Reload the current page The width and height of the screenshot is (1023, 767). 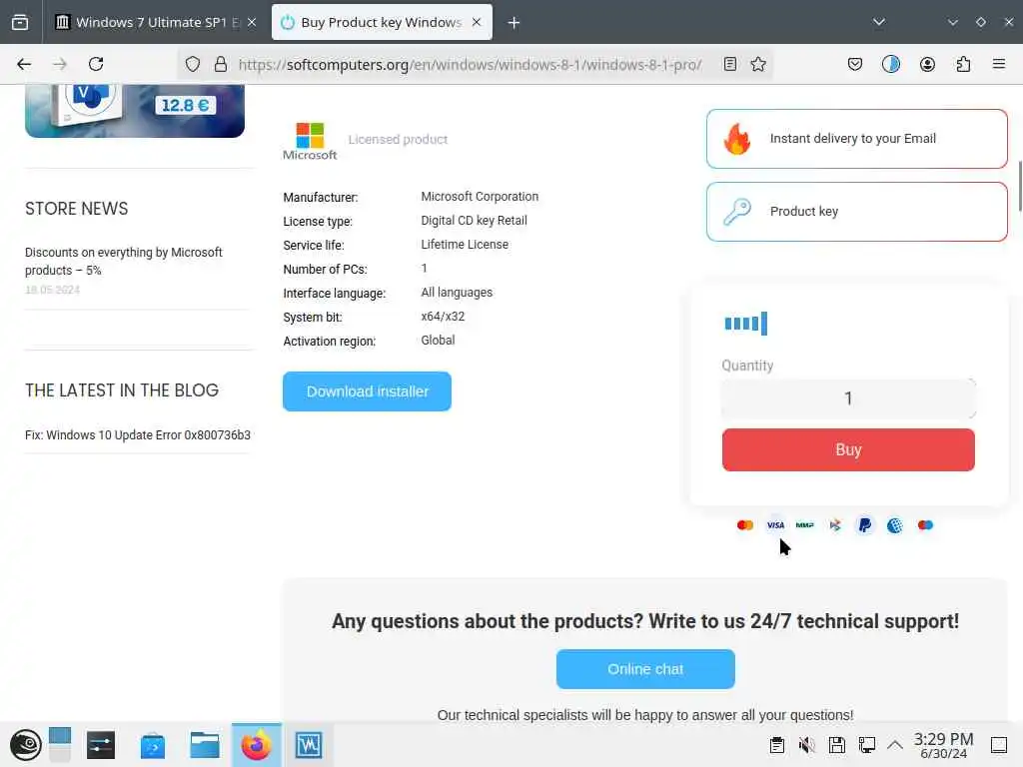click(96, 64)
